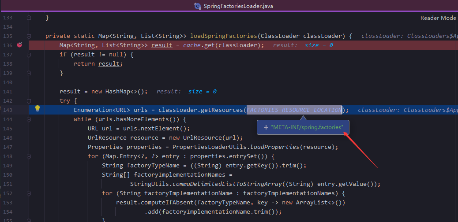Click nextElement on line 145

point(159,129)
